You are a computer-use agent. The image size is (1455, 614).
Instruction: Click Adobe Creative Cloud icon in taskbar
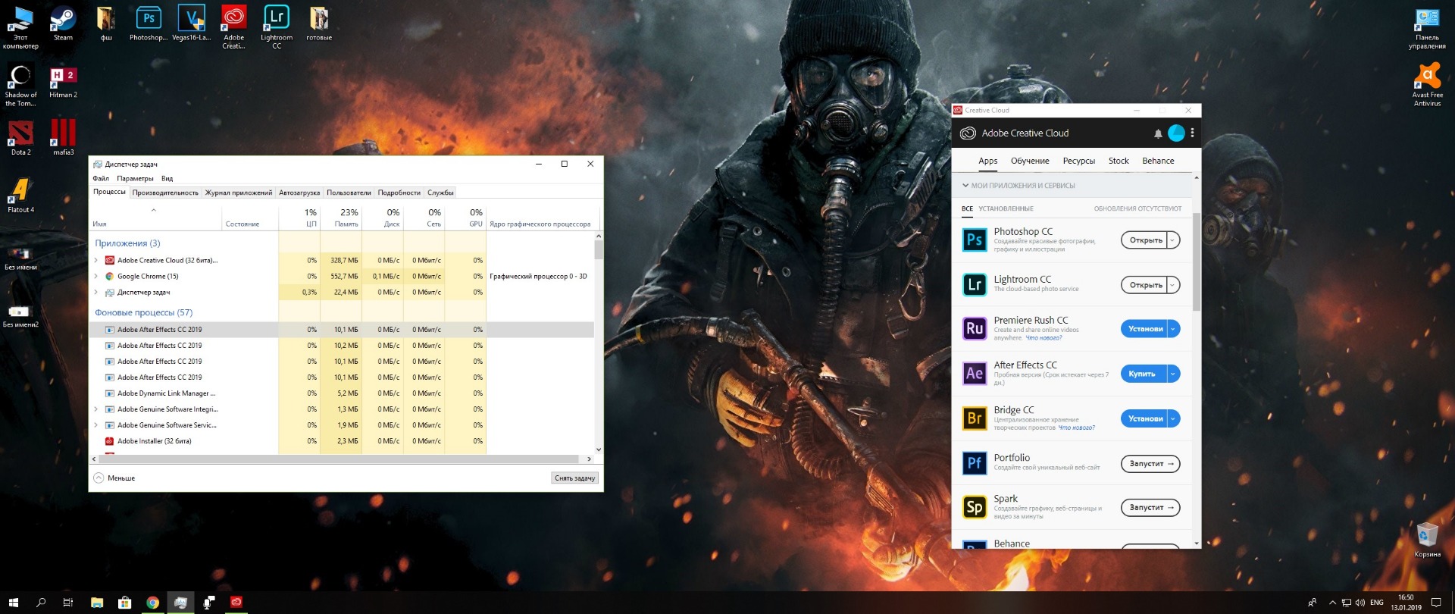click(x=236, y=603)
